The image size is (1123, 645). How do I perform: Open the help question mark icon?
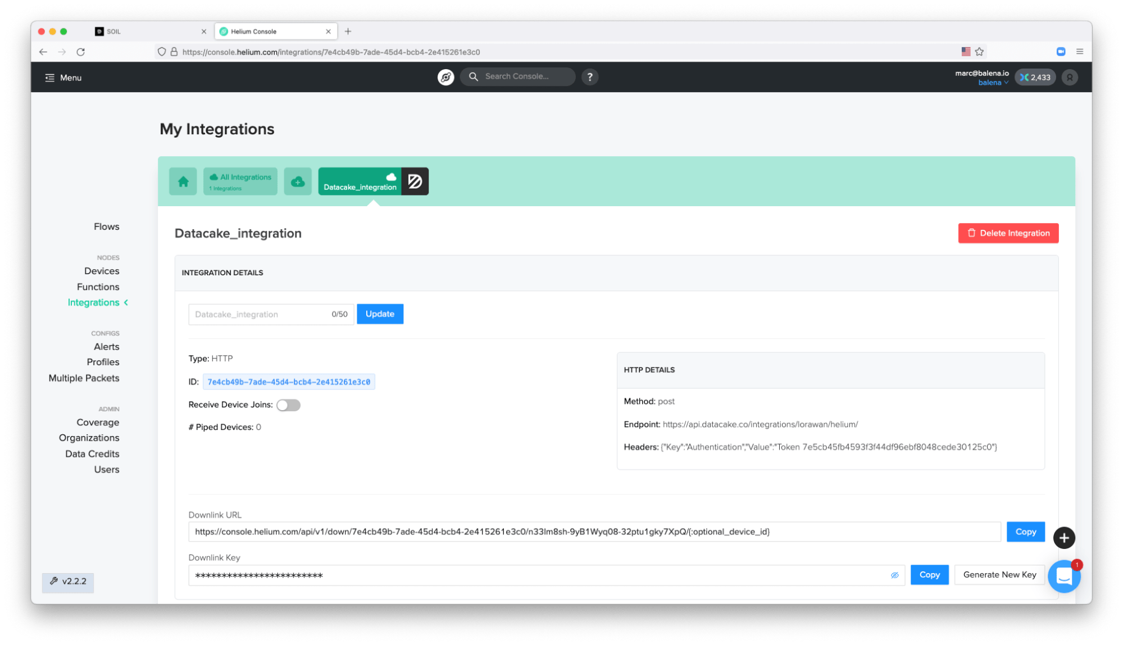pos(589,77)
